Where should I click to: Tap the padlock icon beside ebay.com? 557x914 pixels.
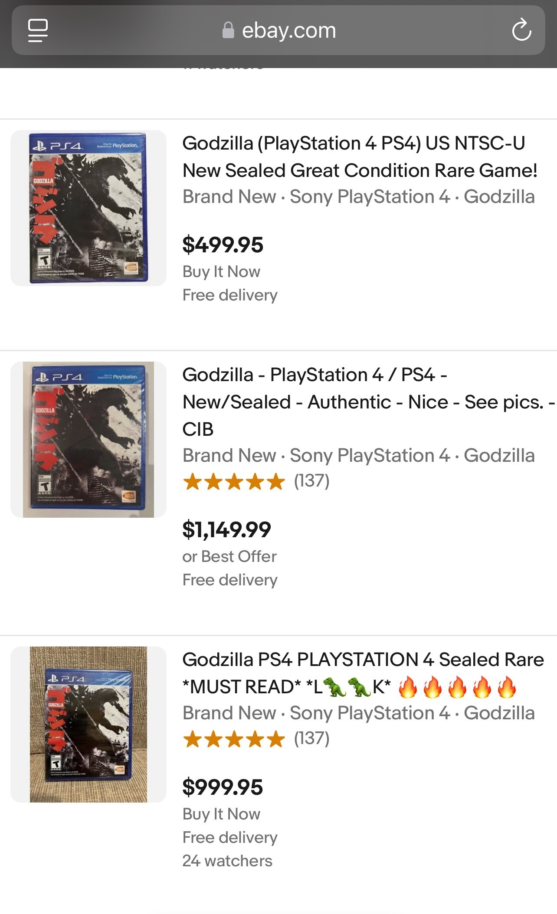pyautogui.click(x=228, y=30)
